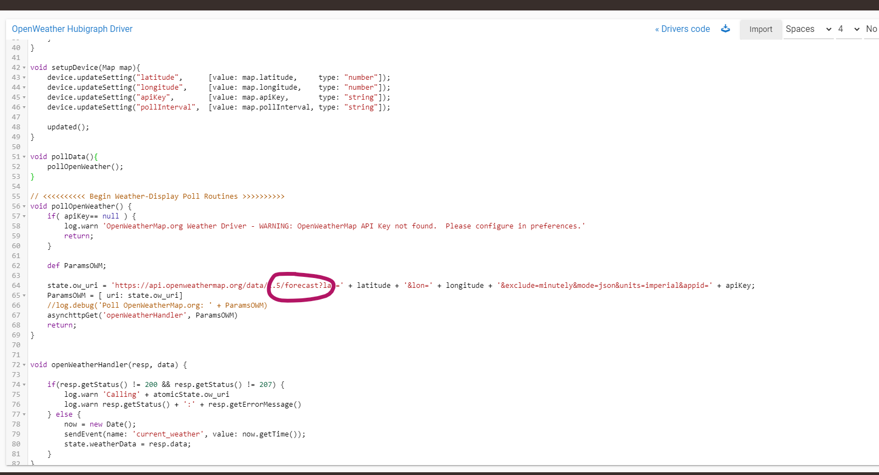Image resolution: width=879 pixels, height=475 pixels.
Task: Fold the else block at line 77
Action: 24,414
